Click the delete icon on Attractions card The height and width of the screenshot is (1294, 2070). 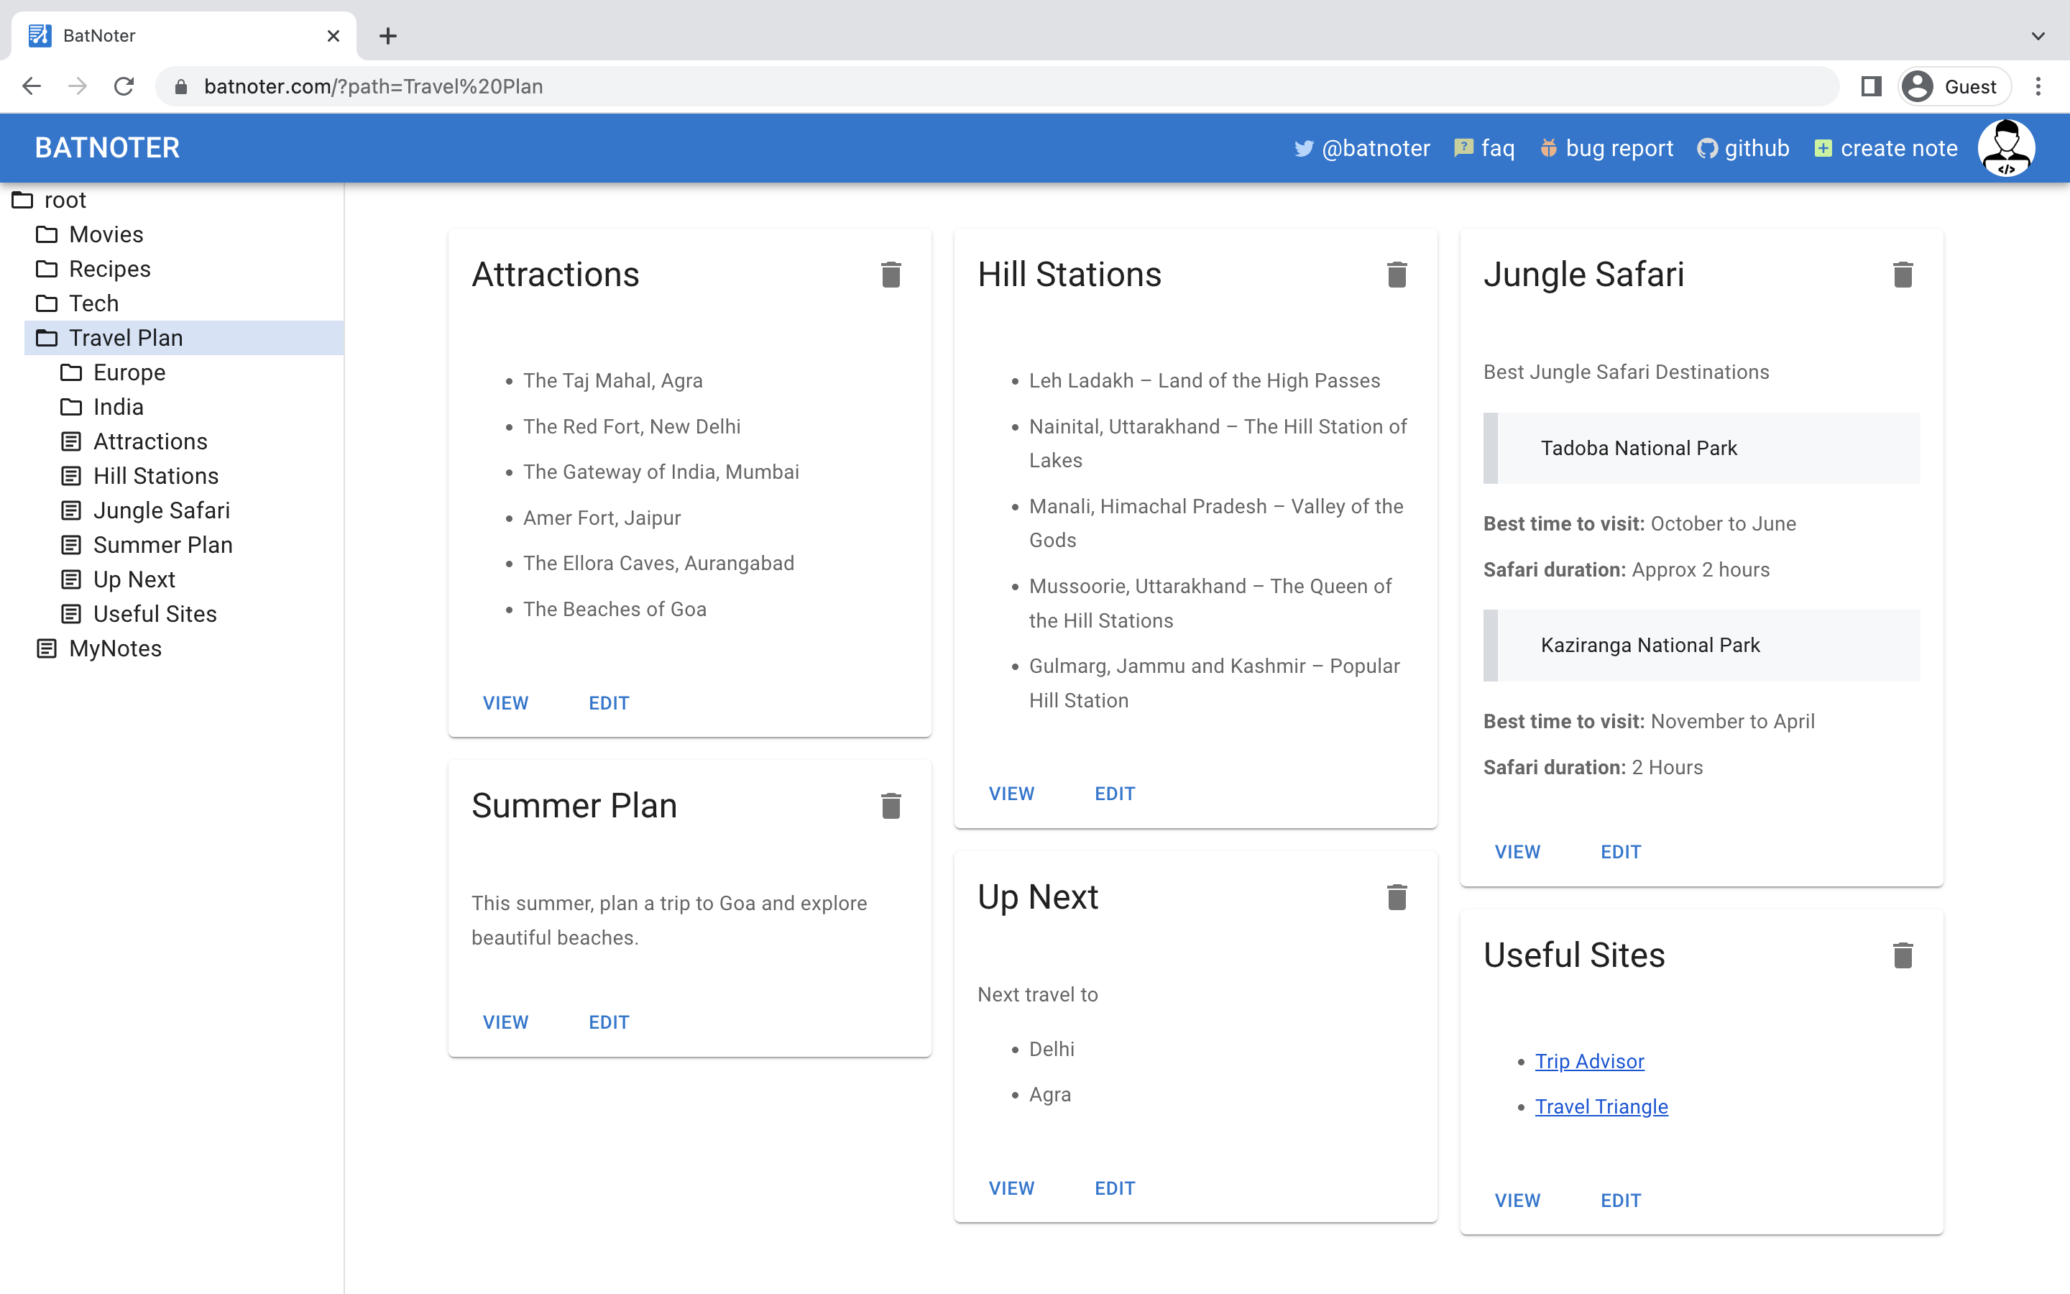click(891, 275)
